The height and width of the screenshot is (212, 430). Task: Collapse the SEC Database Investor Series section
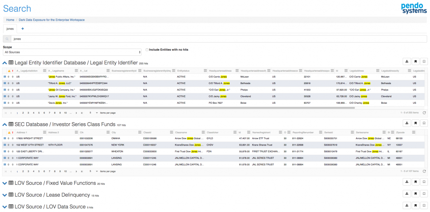click(x=5, y=124)
